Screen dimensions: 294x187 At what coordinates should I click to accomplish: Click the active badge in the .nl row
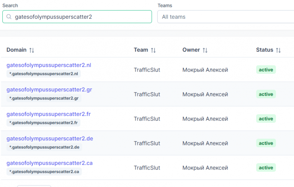point(266,70)
